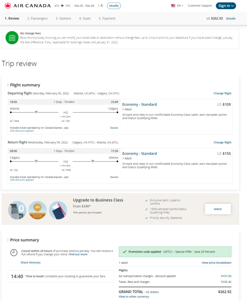Click the $157.50 air transportation charge

pos(226,276)
